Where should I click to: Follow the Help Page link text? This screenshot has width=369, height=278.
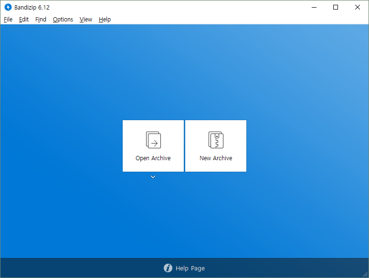coord(190,268)
